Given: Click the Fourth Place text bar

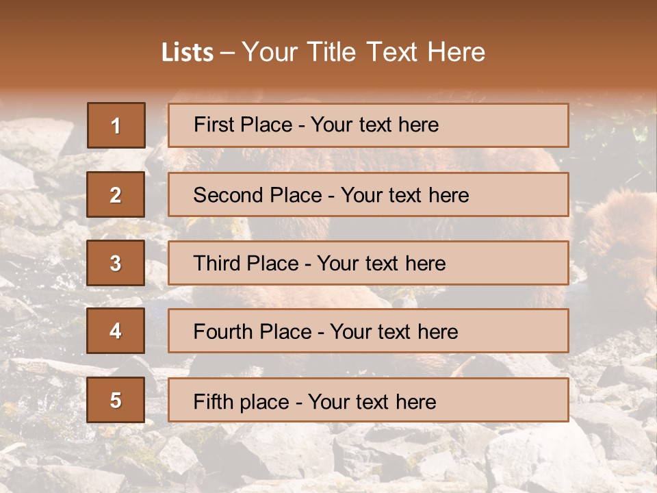Looking at the screenshot, I should (x=368, y=331).
